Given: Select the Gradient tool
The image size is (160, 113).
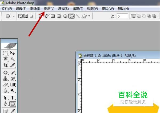Looking at the screenshot, I should 13,84.
